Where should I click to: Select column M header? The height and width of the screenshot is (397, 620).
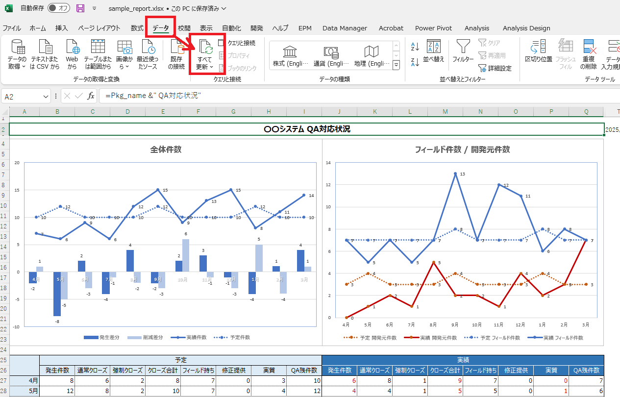click(445, 112)
